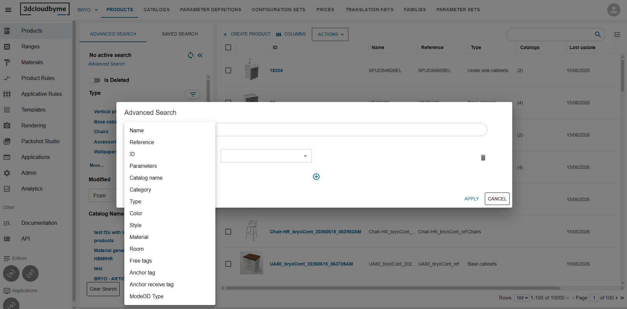The image size is (627, 309).
Task: Open the Type filter list icon
Action: 192,94
